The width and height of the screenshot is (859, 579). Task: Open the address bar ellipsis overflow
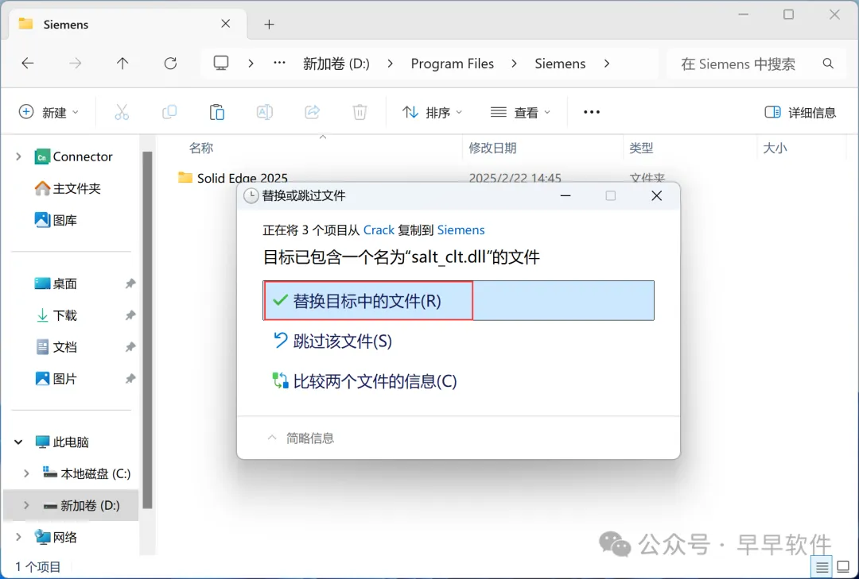(x=279, y=64)
